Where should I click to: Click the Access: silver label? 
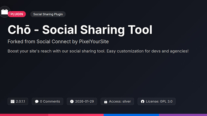point(120,101)
